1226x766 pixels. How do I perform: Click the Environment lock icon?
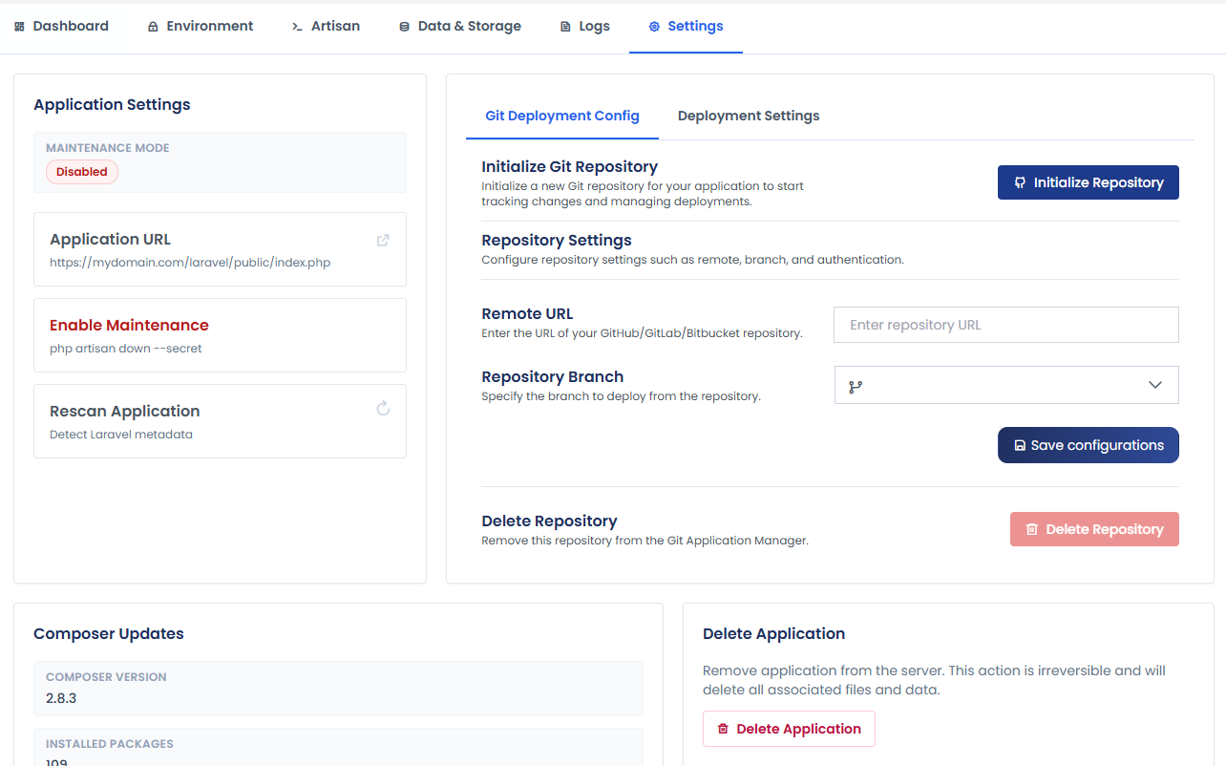pyautogui.click(x=153, y=27)
